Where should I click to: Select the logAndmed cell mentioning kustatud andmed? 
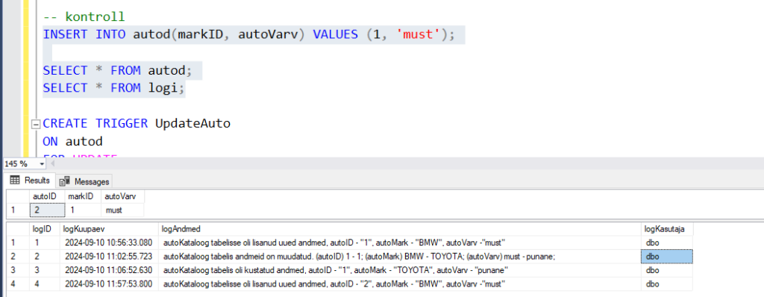[x=400, y=269]
